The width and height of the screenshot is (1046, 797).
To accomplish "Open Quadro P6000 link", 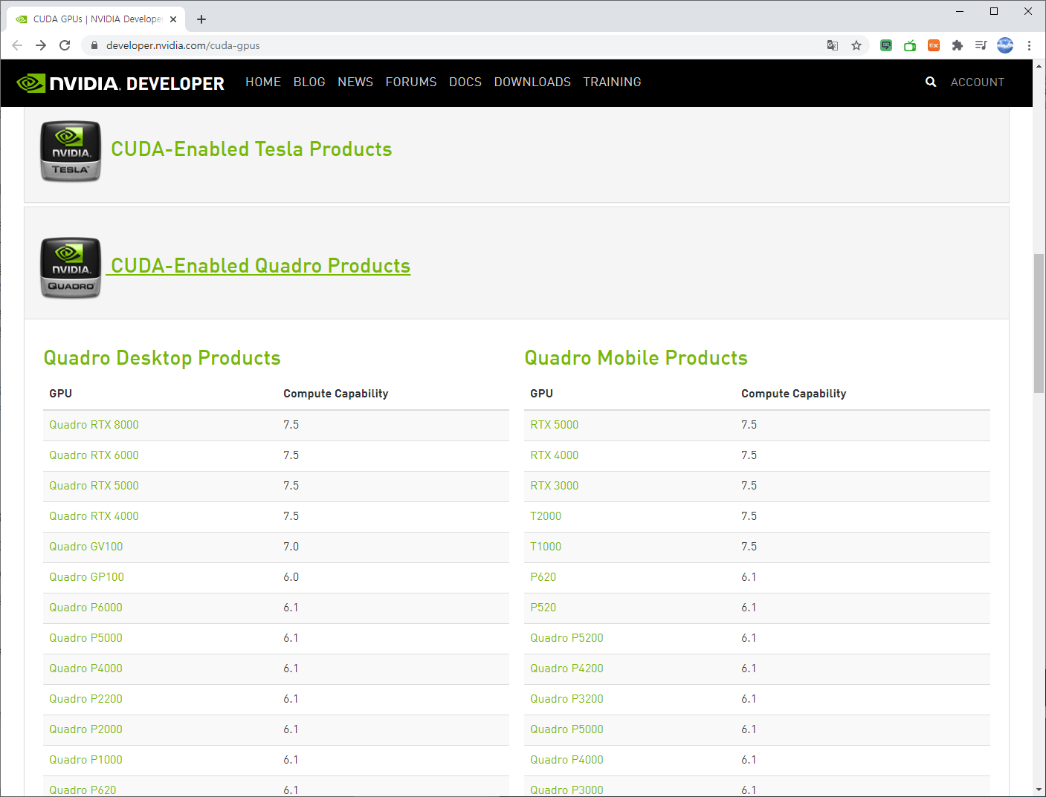I will click(85, 608).
